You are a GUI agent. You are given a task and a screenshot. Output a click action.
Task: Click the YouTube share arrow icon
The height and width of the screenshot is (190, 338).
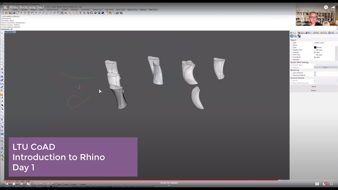[333, 7]
